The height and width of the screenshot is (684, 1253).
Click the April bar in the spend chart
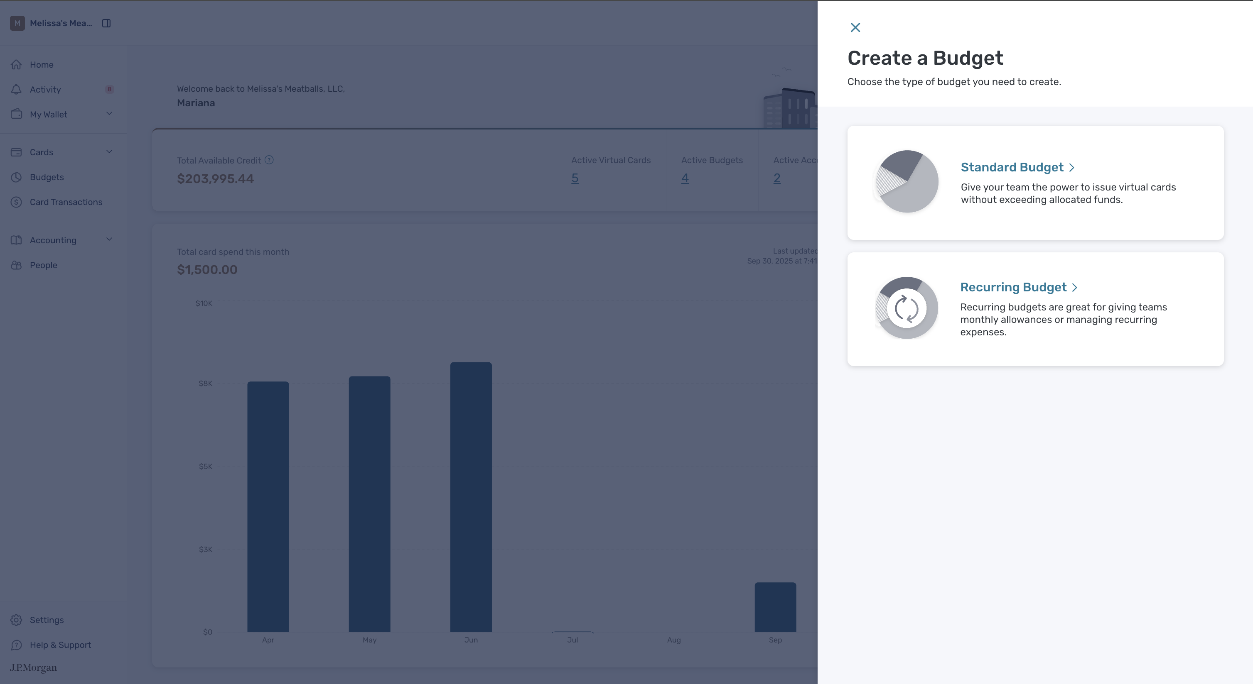268,507
